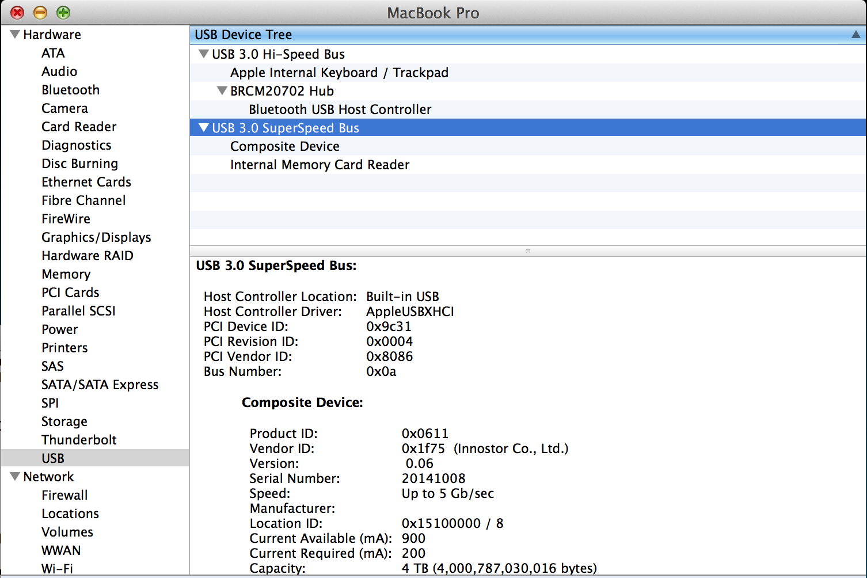
Task: Click the Network section label
Action: (x=48, y=477)
